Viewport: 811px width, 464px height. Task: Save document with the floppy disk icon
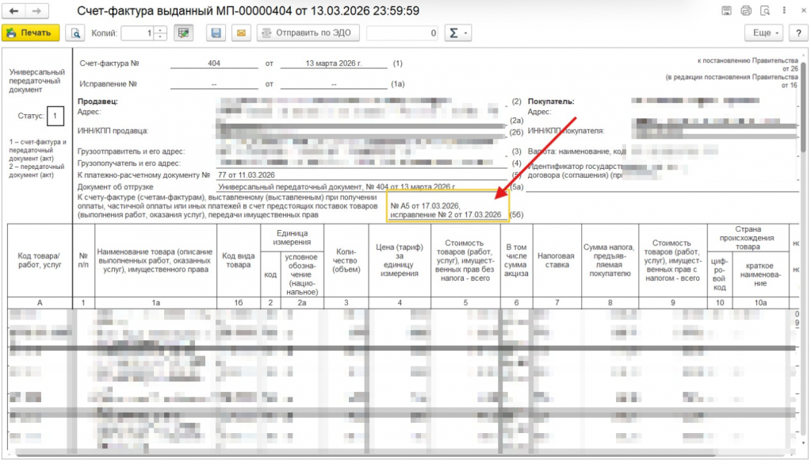(x=216, y=33)
